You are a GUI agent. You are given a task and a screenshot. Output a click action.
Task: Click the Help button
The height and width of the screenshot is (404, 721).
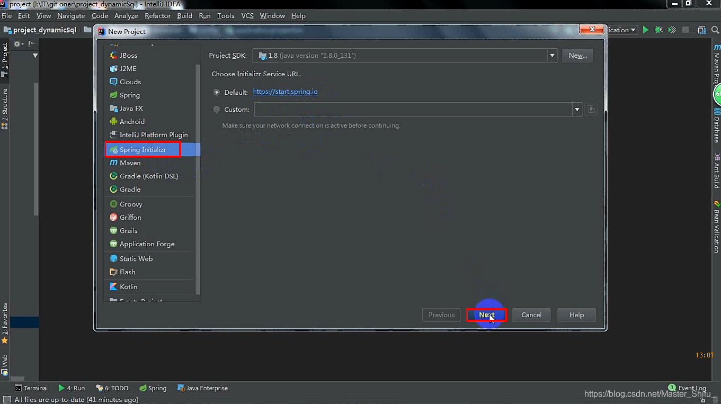[576, 315]
